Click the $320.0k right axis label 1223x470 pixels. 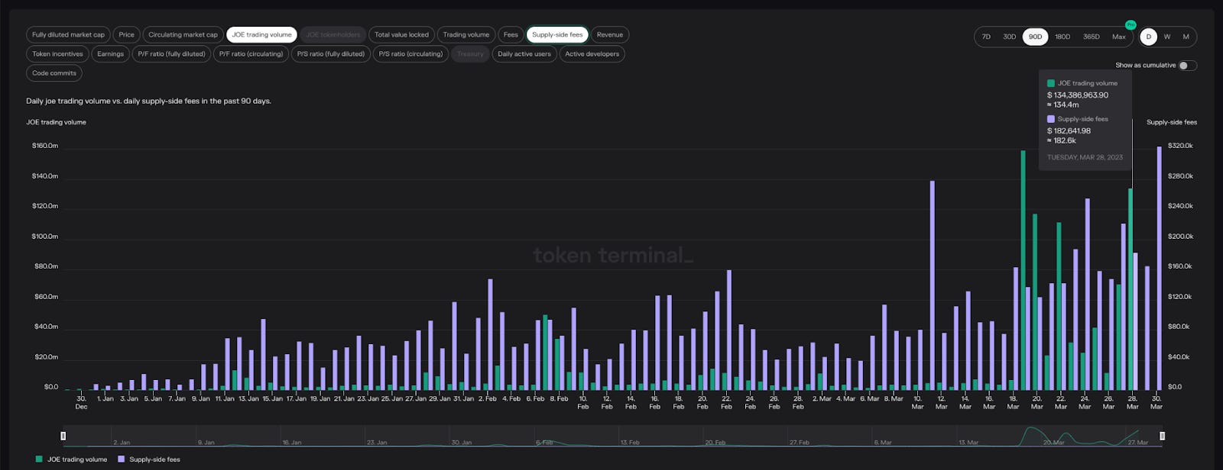pos(1180,146)
